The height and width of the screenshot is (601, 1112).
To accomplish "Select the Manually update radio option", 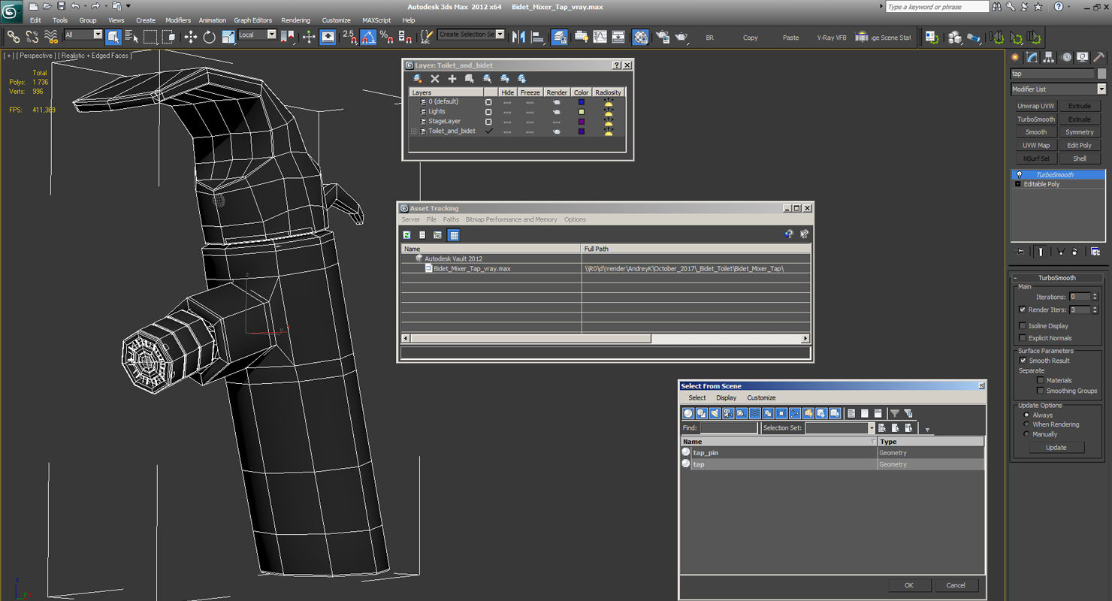I will [x=1026, y=434].
